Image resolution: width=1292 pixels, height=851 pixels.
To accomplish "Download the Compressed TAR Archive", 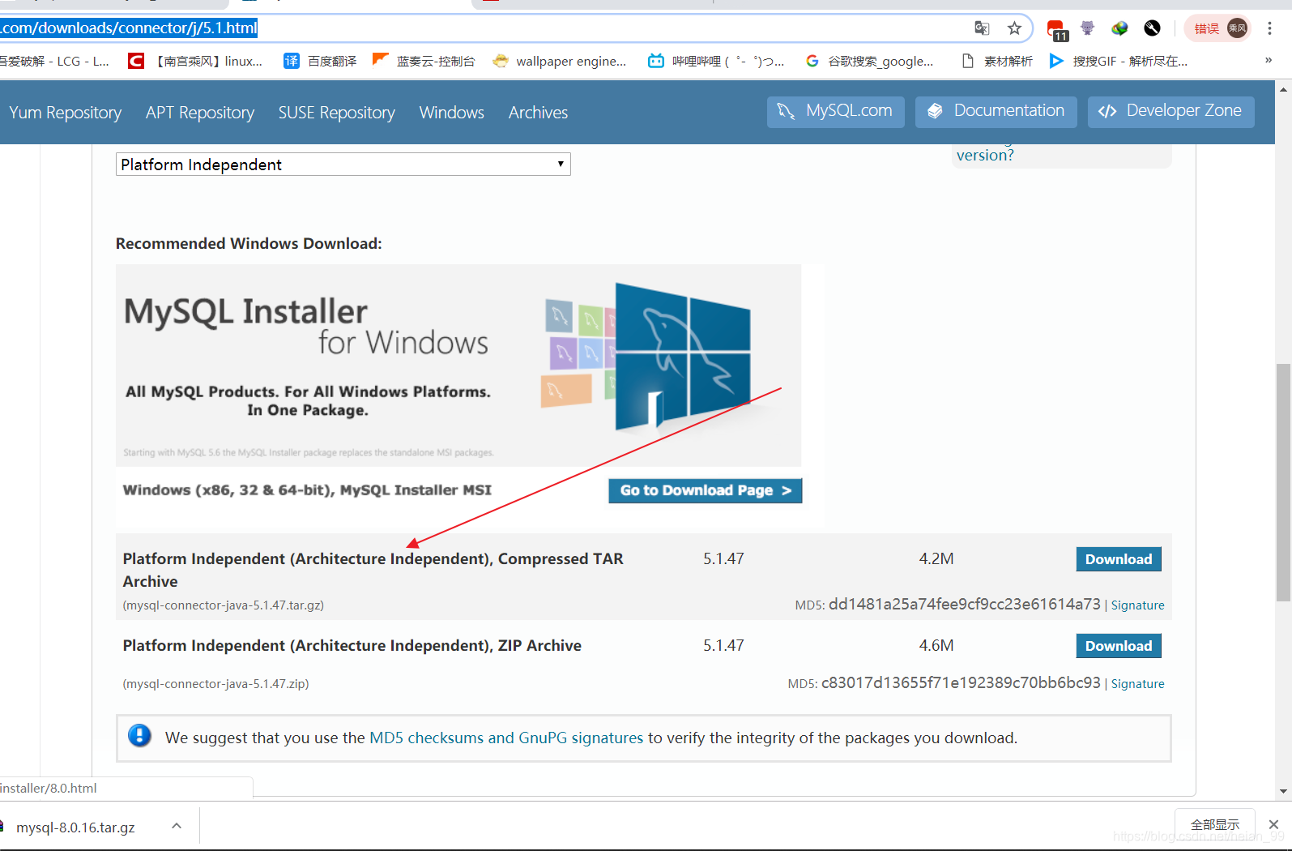I will [1118, 559].
